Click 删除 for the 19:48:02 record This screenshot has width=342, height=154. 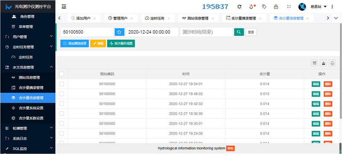[x=328, y=94]
